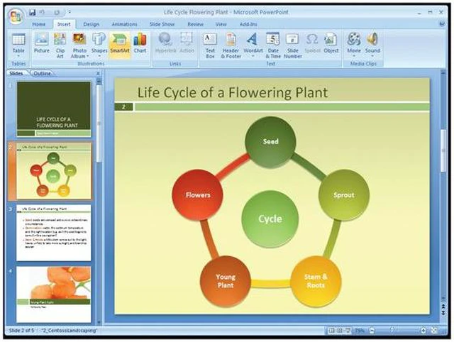454x342 pixels.
Task: Open the PowerPoint Help icon
Action: tap(442, 24)
